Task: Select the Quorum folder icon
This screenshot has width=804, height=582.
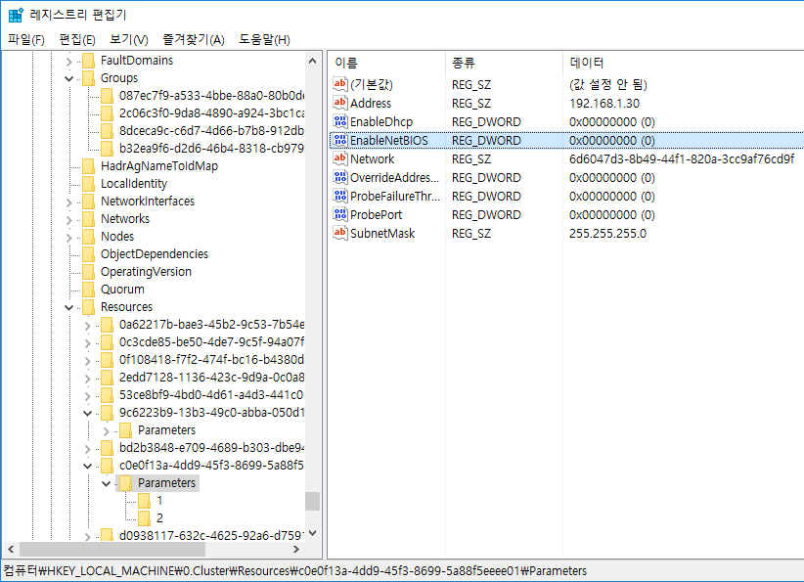Action: (89, 290)
